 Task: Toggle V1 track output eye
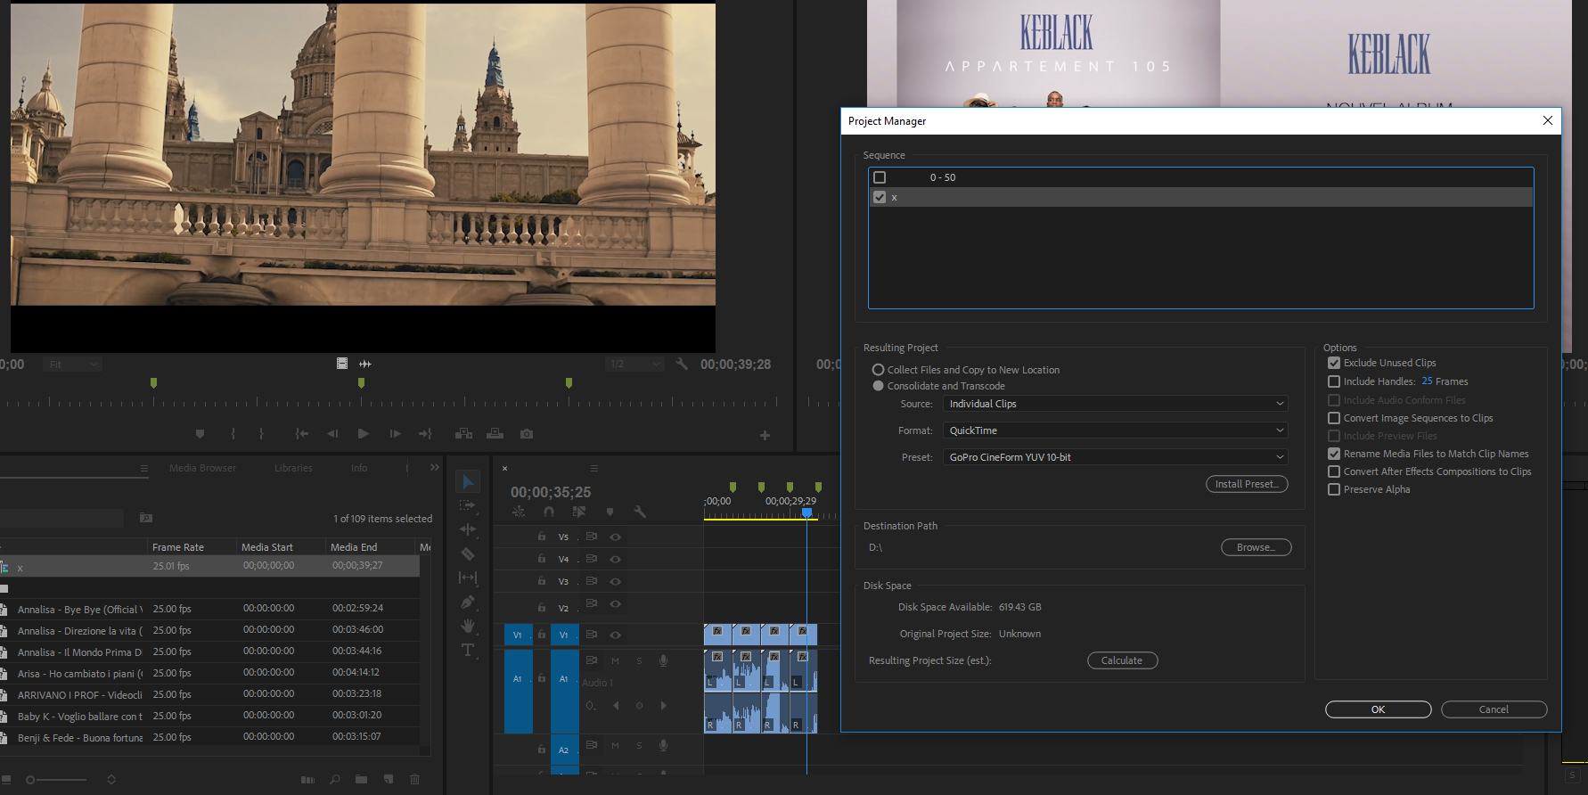[x=615, y=635]
